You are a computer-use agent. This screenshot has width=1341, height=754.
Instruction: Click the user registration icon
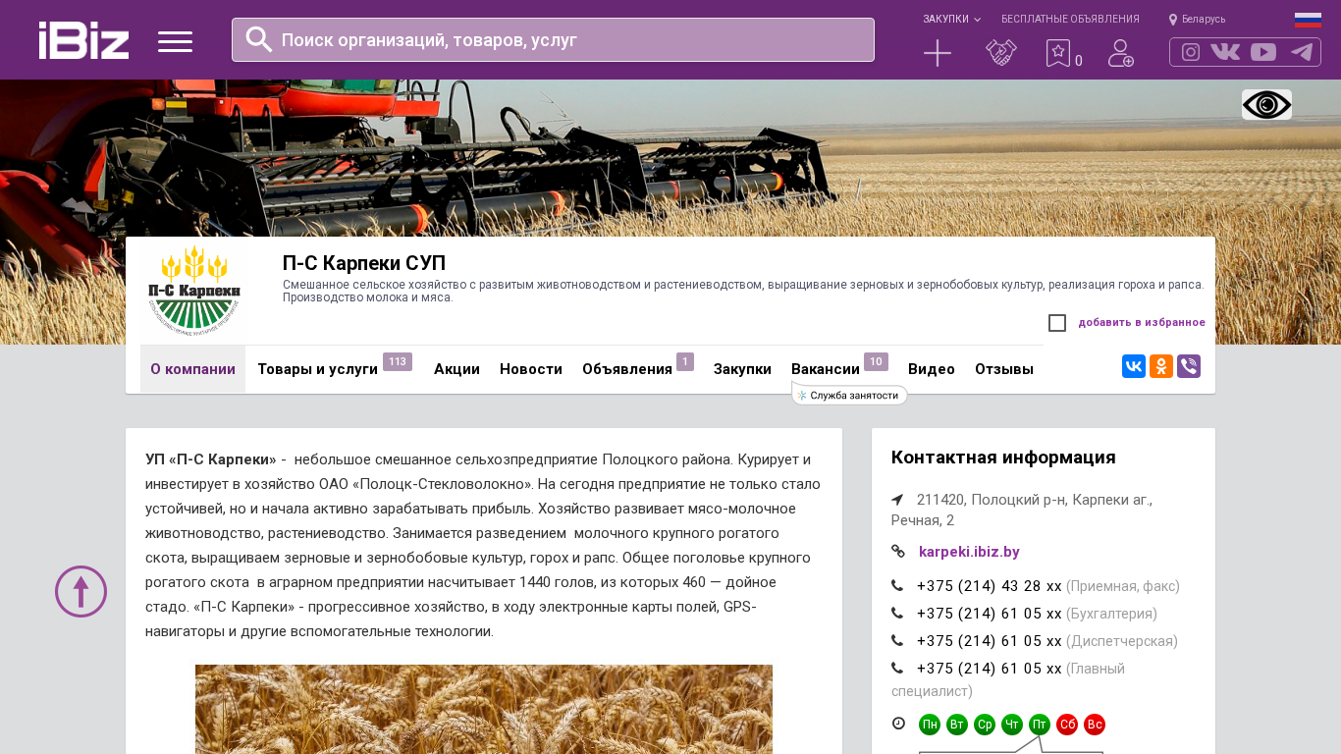point(1121,53)
